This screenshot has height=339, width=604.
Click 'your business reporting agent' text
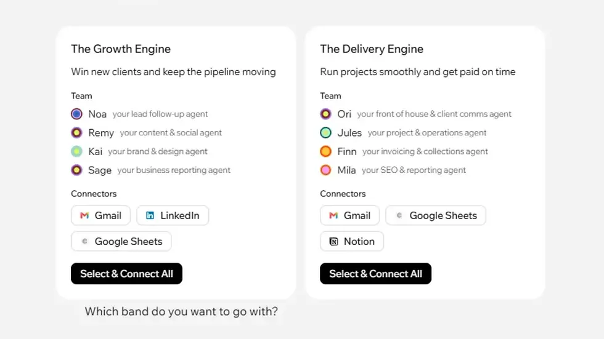click(x=174, y=170)
